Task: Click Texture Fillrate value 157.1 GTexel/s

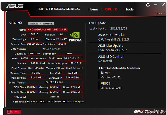Action: click(x=75, y=68)
